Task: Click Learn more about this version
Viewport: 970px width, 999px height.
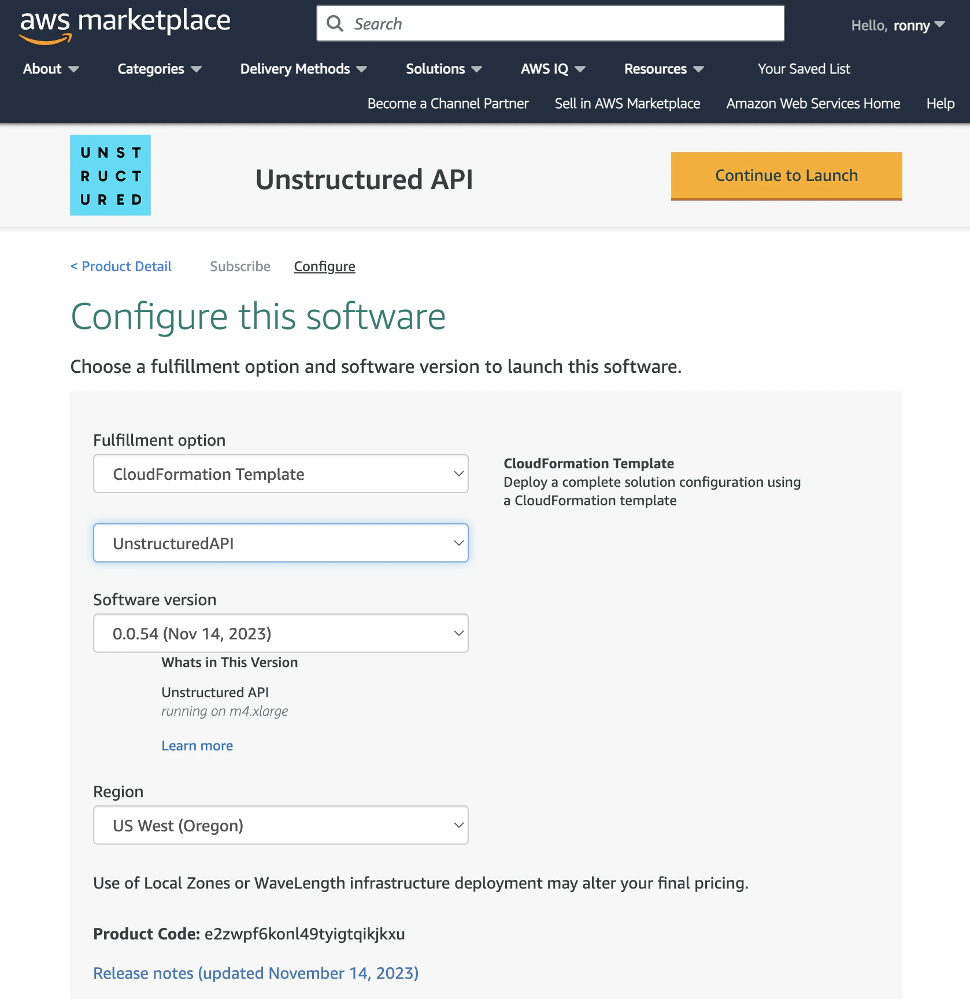Action: pyautogui.click(x=197, y=745)
